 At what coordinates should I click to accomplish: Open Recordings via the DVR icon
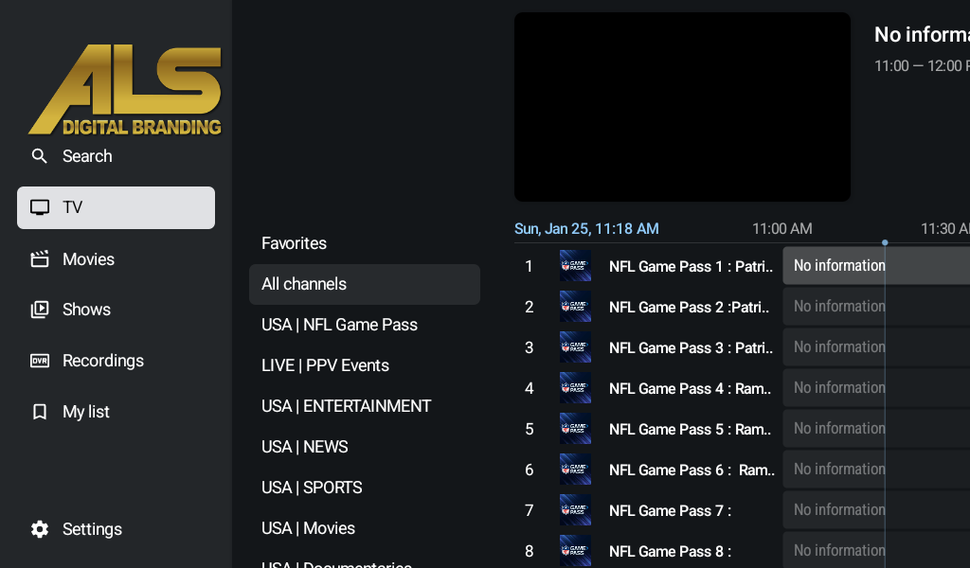[x=40, y=361]
